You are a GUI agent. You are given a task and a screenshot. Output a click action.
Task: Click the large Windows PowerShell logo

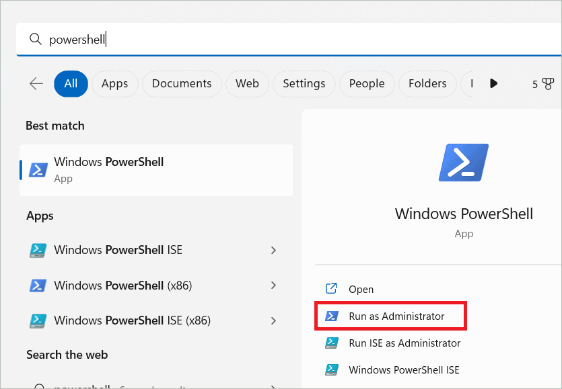tap(464, 163)
